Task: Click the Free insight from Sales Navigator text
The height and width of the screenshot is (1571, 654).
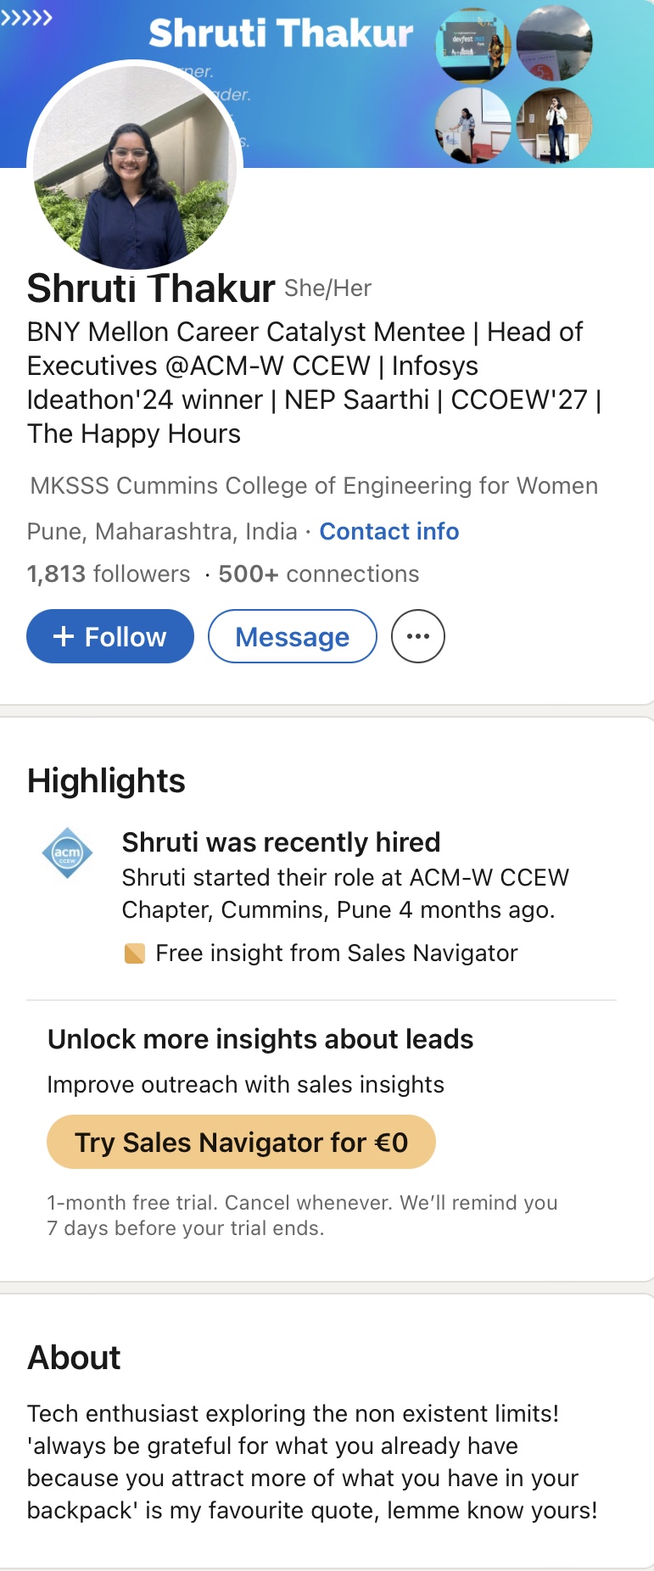Action: pos(337,953)
